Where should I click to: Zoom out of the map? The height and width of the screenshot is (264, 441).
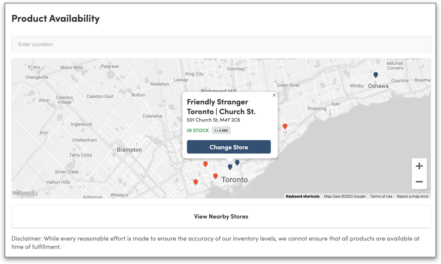pyautogui.click(x=419, y=182)
